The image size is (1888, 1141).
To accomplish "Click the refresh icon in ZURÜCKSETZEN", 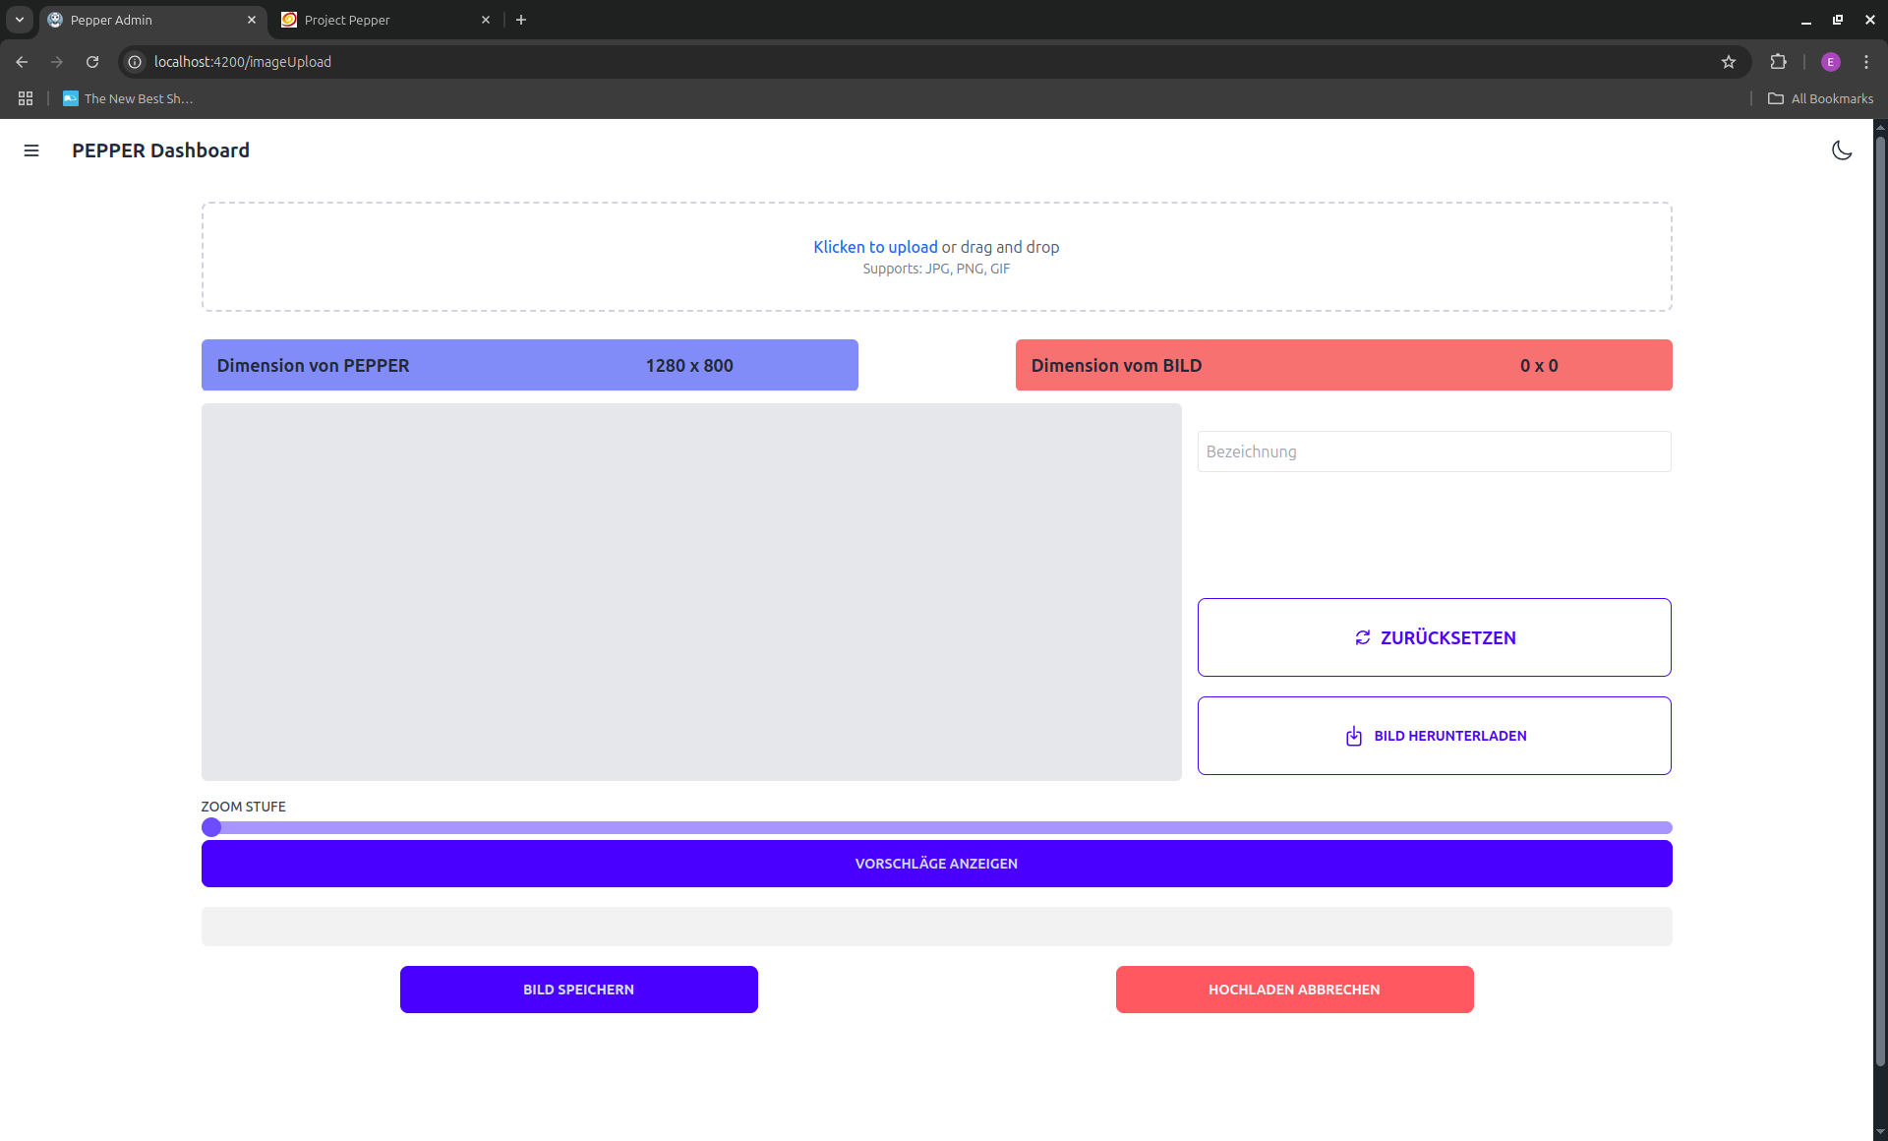I will tap(1363, 637).
